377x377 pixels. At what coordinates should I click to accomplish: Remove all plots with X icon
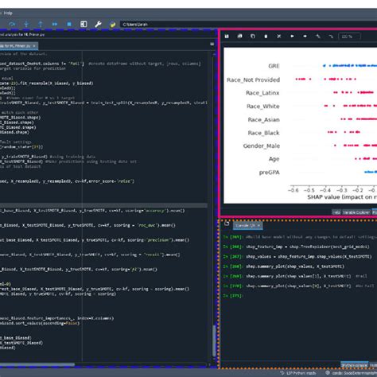click(278, 36)
